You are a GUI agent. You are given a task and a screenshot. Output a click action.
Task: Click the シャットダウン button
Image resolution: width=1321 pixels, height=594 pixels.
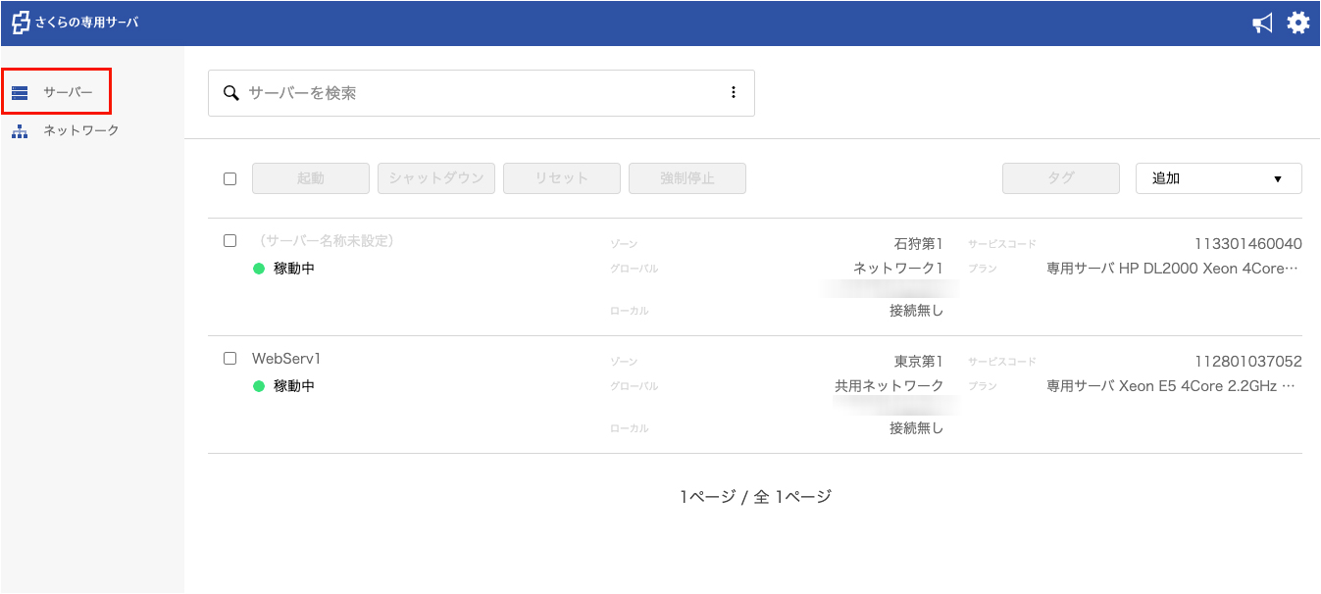[x=436, y=178]
